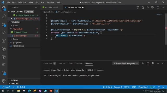Open the GitHub view in activity bar

pyautogui.click(x=4, y=49)
